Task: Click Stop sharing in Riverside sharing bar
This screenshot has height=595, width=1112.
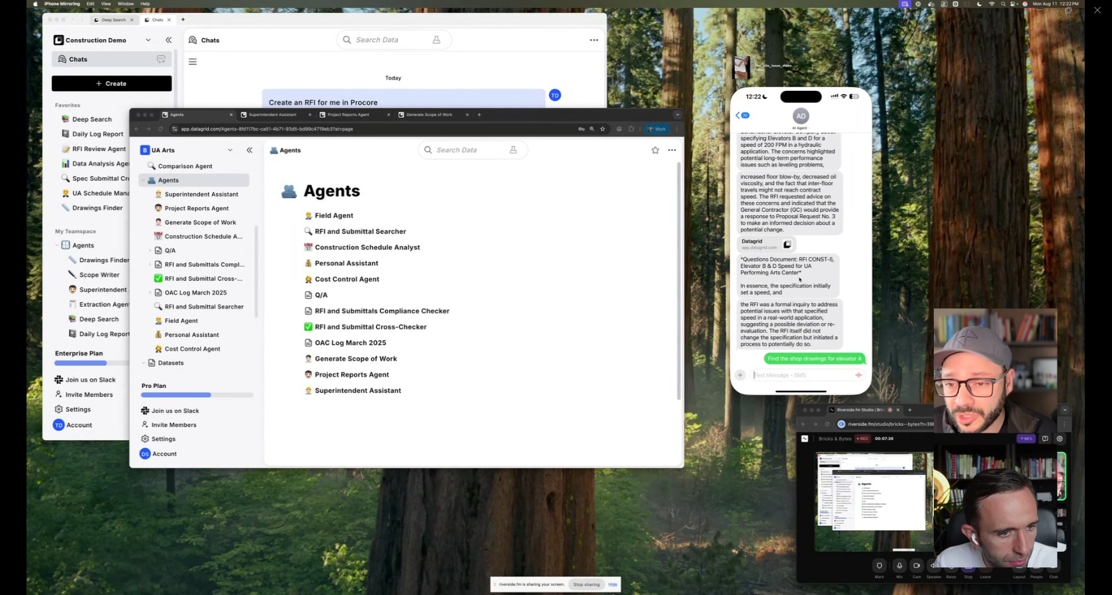Action: coord(586,584)
